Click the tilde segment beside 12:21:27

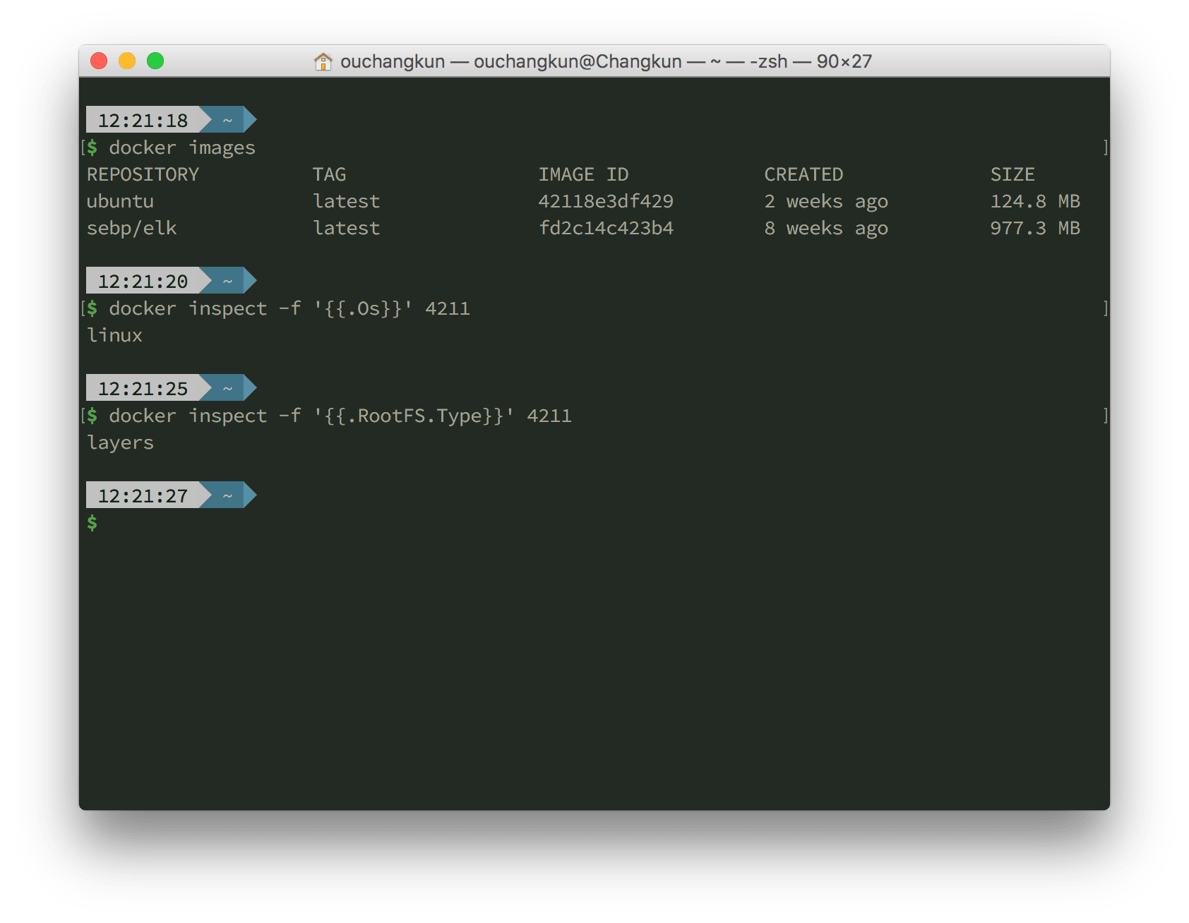[x=227, y=495]
